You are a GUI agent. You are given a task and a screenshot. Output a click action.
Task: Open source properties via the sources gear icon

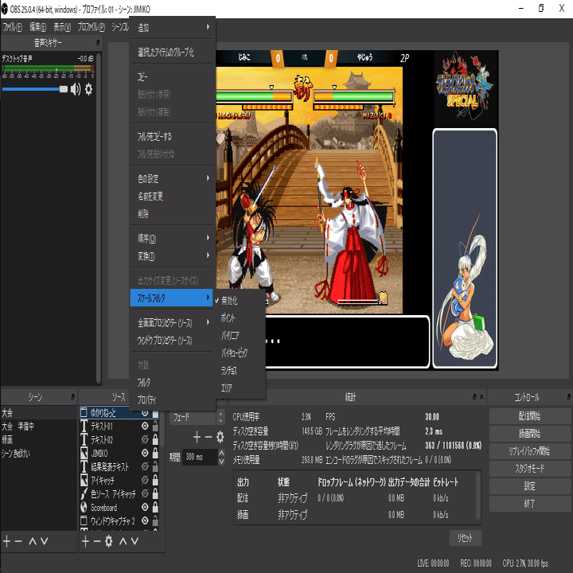108,541
